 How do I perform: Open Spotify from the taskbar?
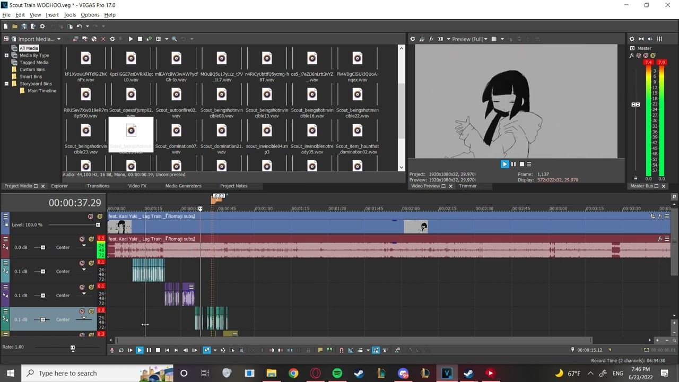pyautogui.click(x=337, y=373)
